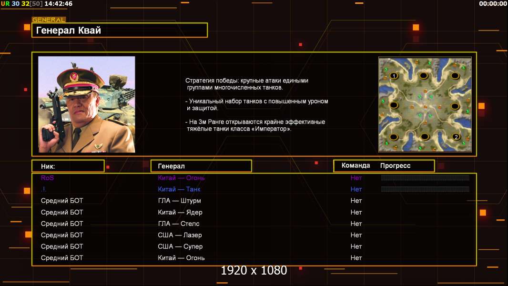Screen dimensions: 508x286
Task: Select General Kwai's portrait image
Action: [x=87, y=104]
